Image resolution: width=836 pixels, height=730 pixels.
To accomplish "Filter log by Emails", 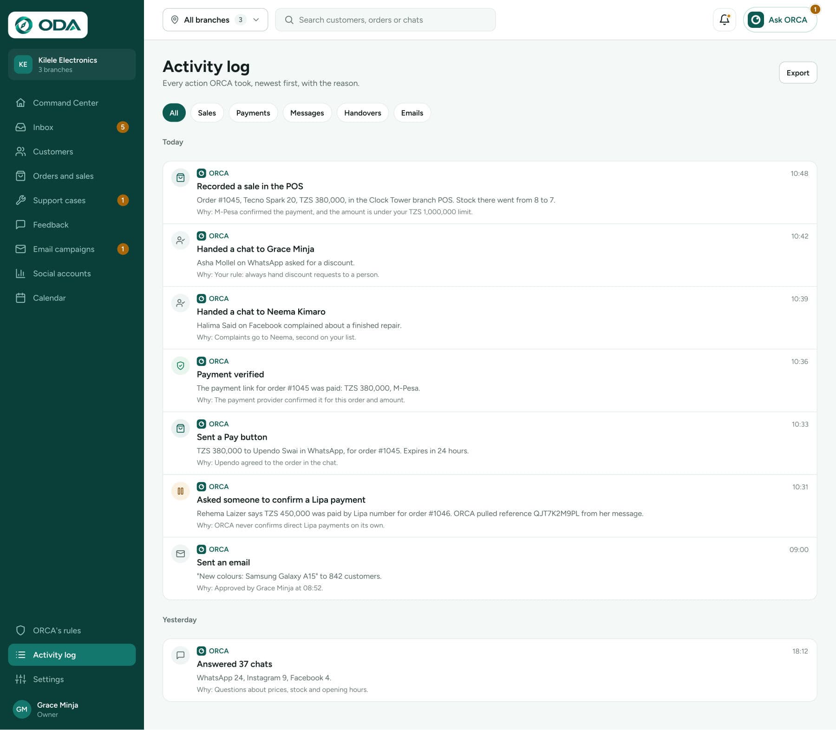I will [412, 113].
